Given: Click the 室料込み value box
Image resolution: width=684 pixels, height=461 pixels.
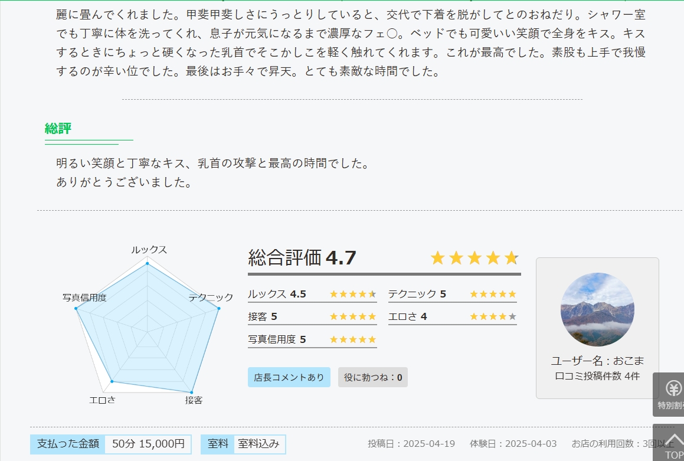Looking at the screenshot, I should (x=260, y=444).
